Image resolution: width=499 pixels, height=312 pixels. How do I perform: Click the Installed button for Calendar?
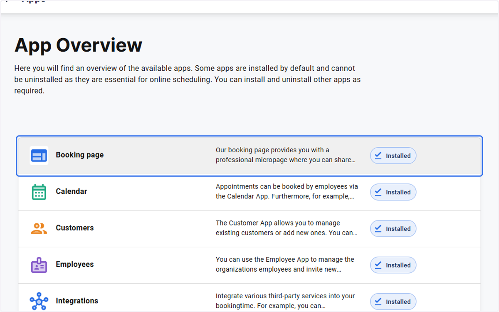[393, 192]
